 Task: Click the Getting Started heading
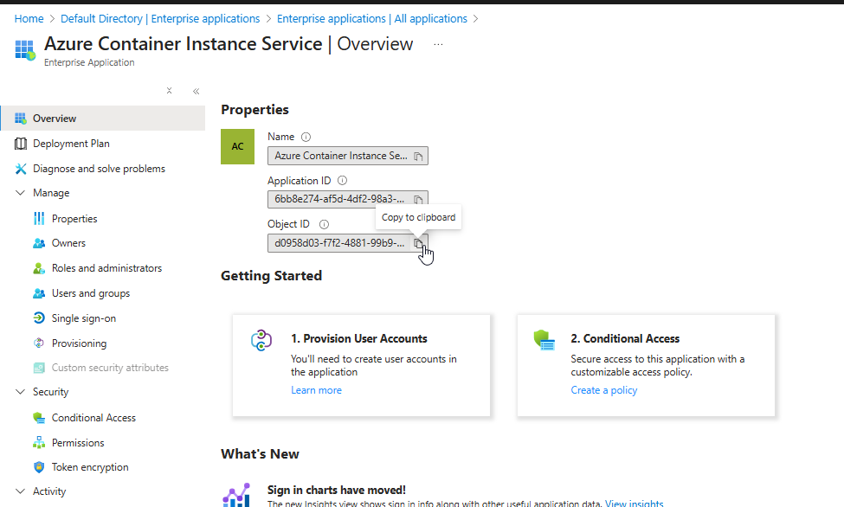pyautogui.click(x=271, y=276)
